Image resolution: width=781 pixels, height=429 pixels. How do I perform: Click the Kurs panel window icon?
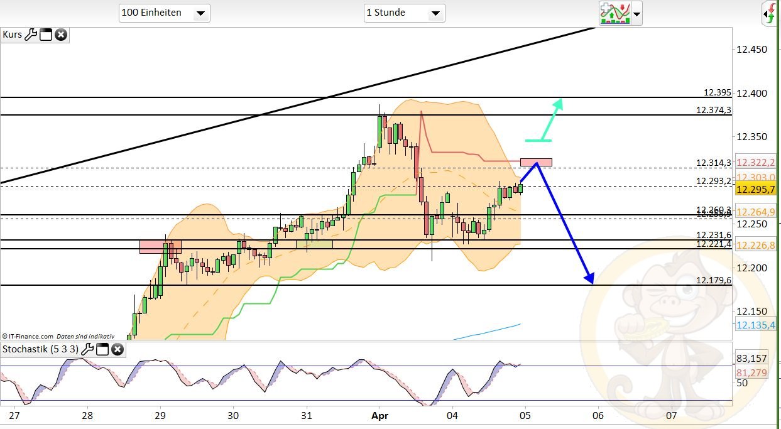tap(45, 35)
